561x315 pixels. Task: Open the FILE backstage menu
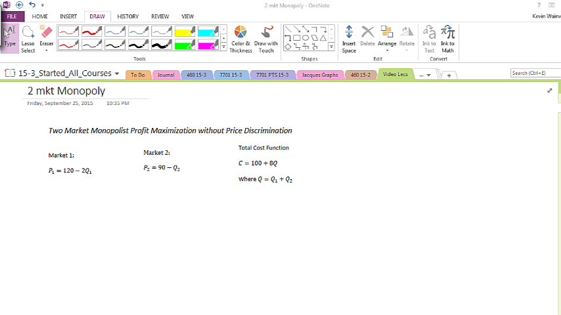coord(12,16)
